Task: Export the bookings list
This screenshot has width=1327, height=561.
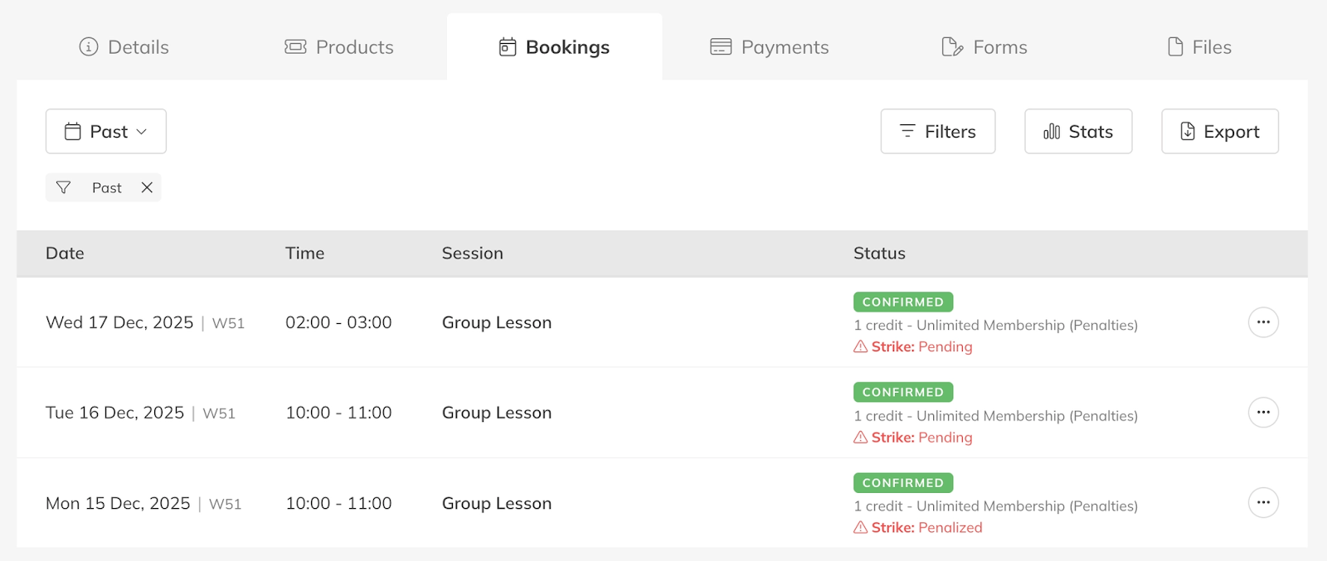Action: (1220, 132)
